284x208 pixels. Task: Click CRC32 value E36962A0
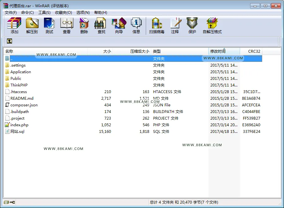(251, 125)
